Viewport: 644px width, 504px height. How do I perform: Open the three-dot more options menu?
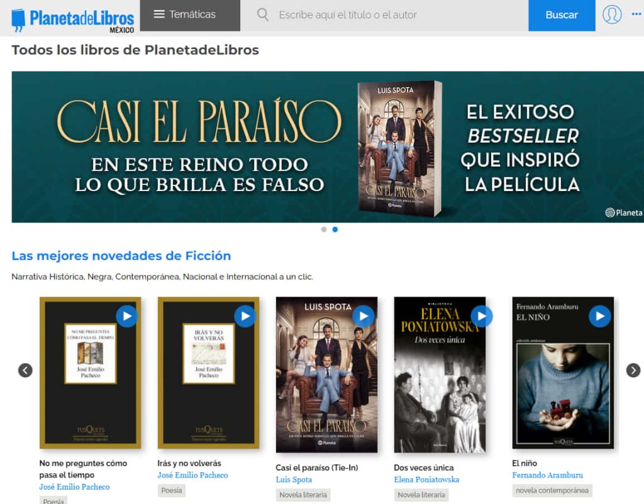[x=636, y=14]
